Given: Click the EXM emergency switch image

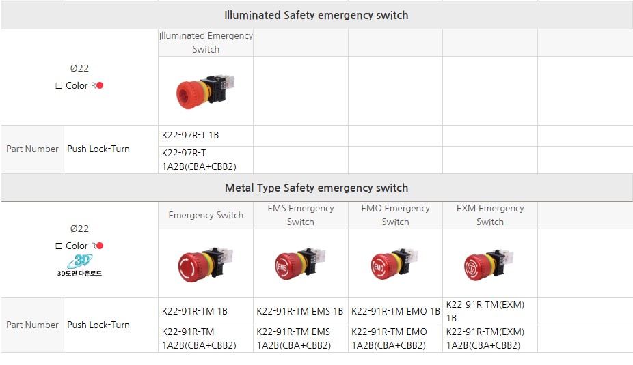Looking at the screenshot, I should tap(489, 263).
